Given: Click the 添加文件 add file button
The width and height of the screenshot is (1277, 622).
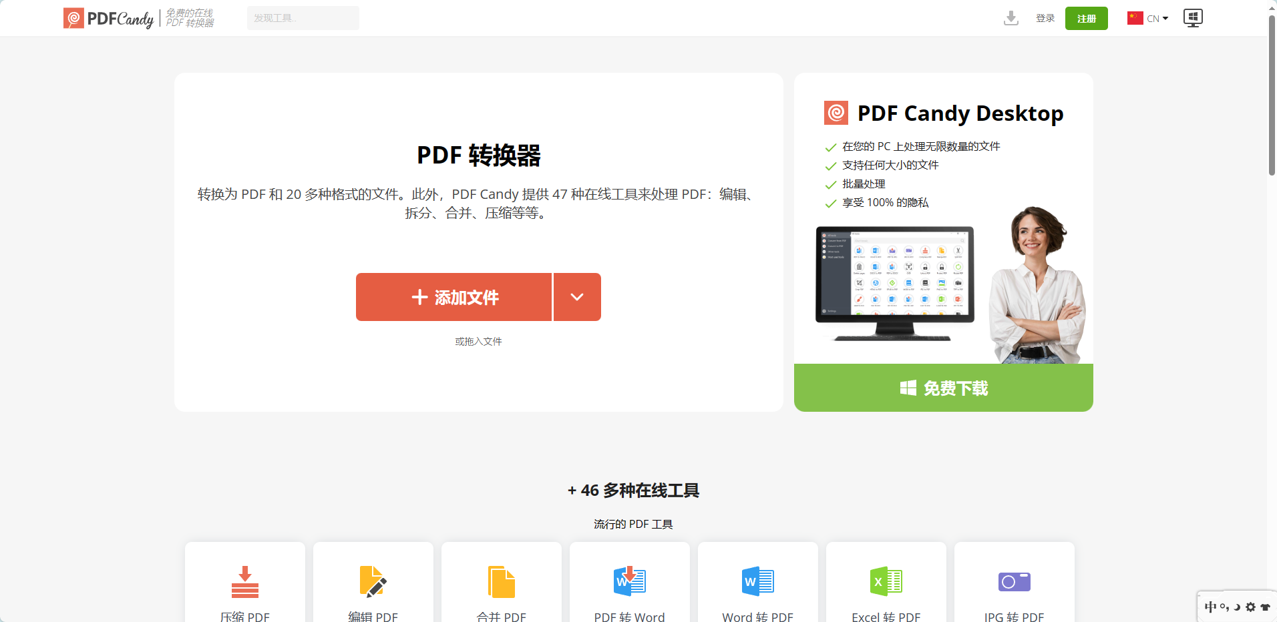Looking at the screenshot, I should [453, 297].
